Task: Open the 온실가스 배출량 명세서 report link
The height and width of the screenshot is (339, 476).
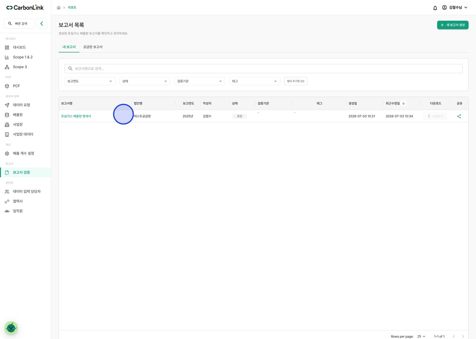Action: (76, 116)
